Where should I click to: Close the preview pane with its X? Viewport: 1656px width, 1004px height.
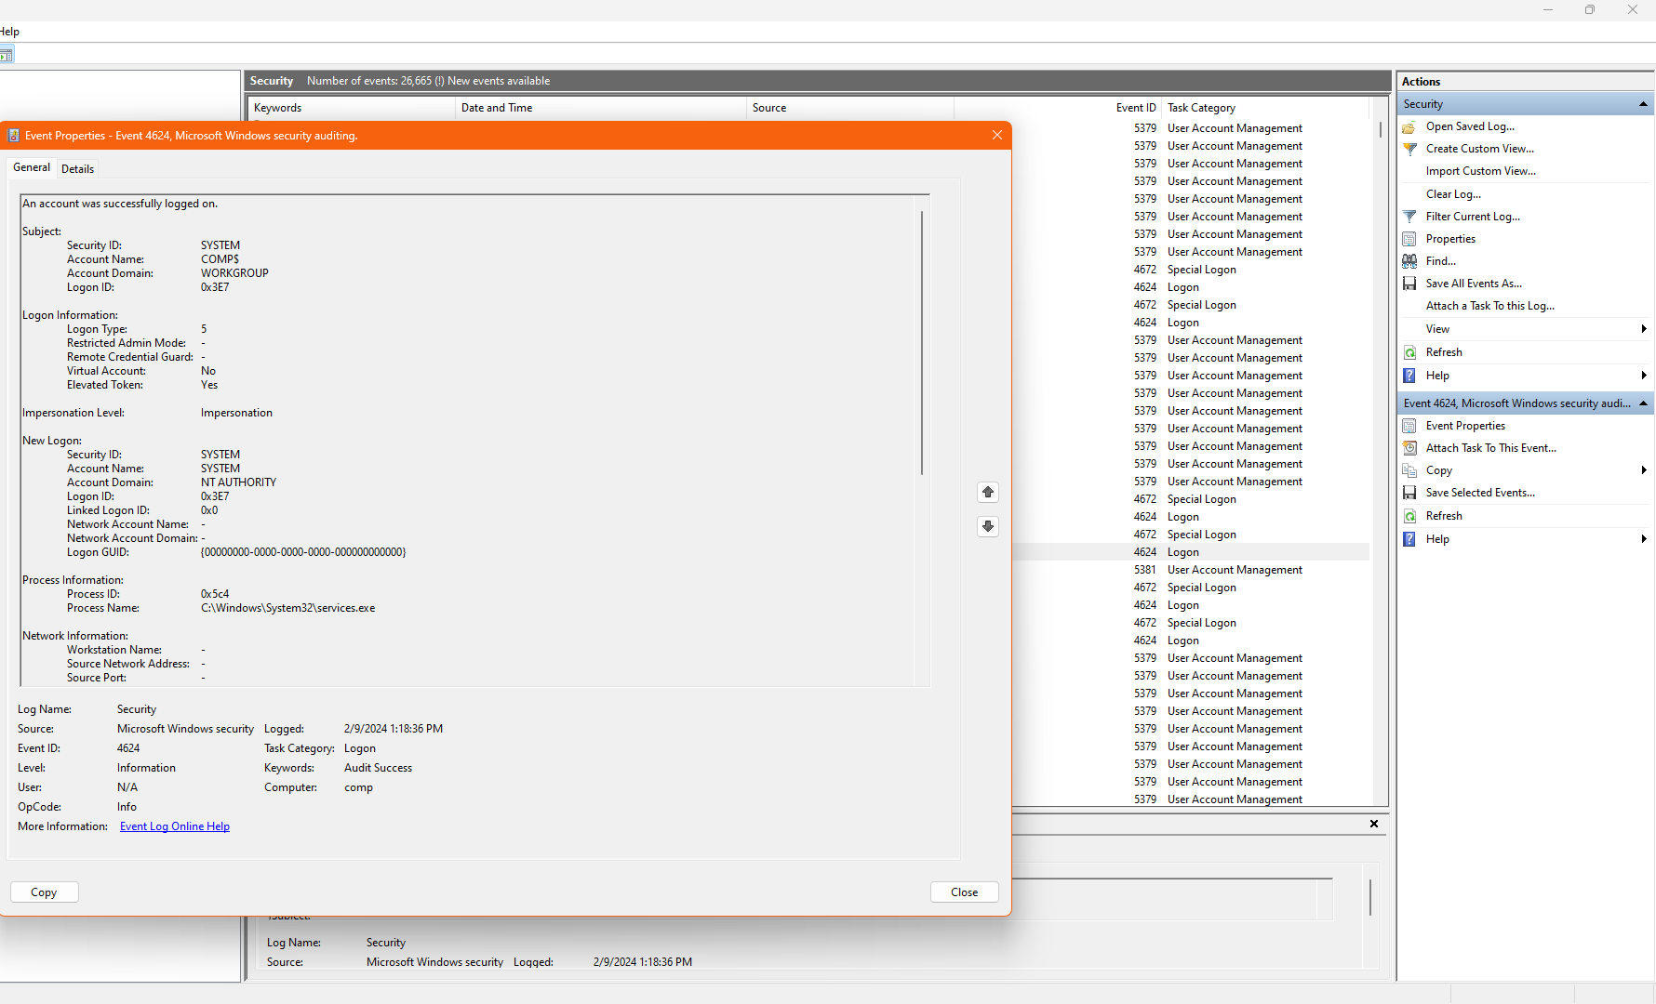coord(1374,824)
